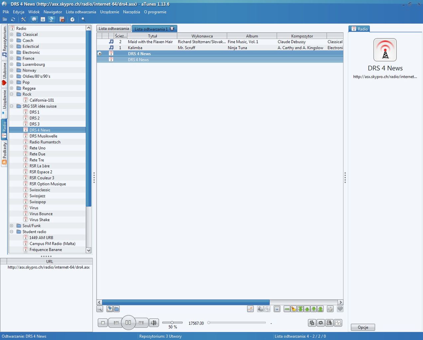Click the radio tree scrollbar down arrow
423x340 pixels.
(88, 250)
